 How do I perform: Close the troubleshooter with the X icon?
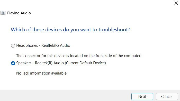pos(176,3)
